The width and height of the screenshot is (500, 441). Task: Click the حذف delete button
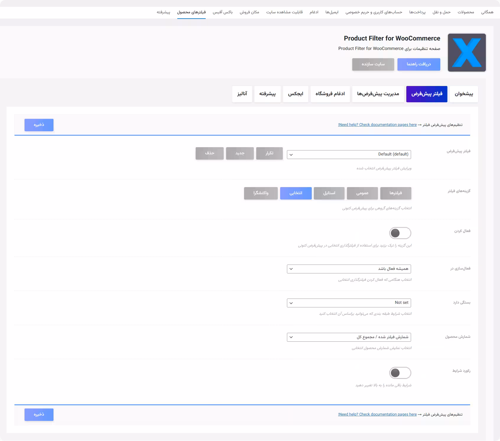coord(210,153)
